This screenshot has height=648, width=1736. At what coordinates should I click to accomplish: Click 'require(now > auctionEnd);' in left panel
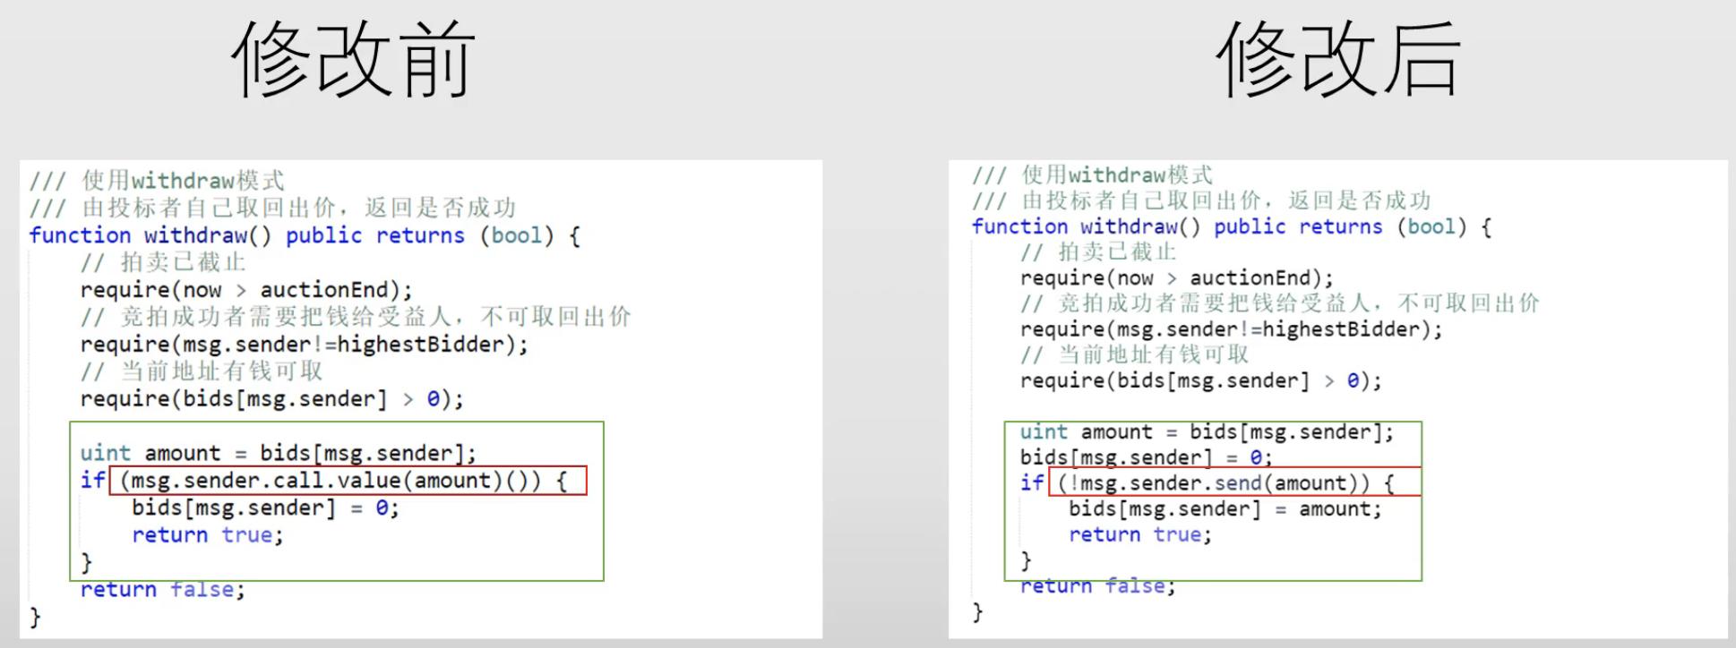pos(246,290)
